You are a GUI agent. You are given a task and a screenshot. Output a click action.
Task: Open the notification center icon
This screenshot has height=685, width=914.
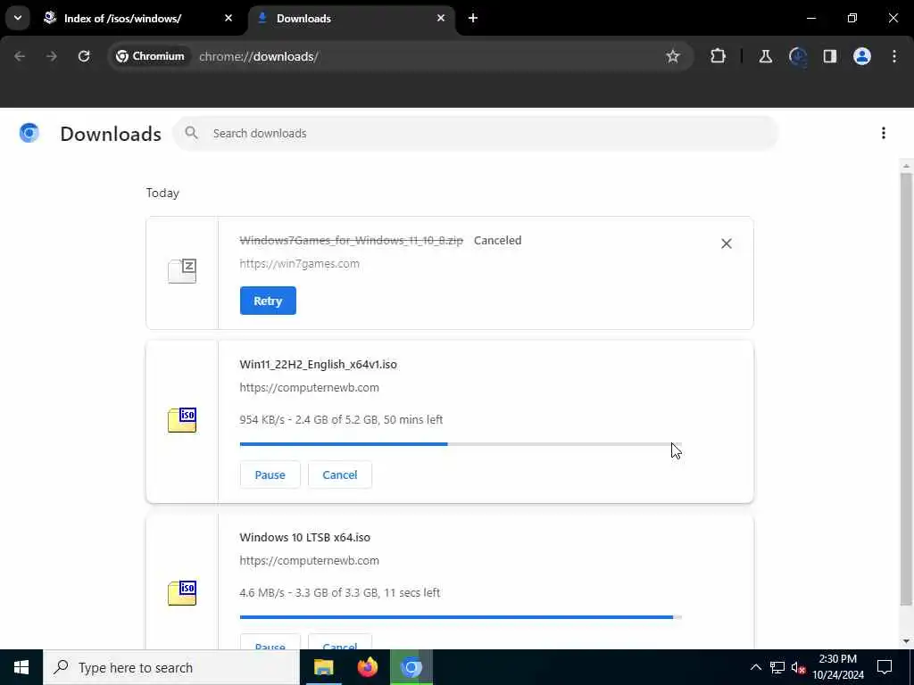[x=885, y=667]
